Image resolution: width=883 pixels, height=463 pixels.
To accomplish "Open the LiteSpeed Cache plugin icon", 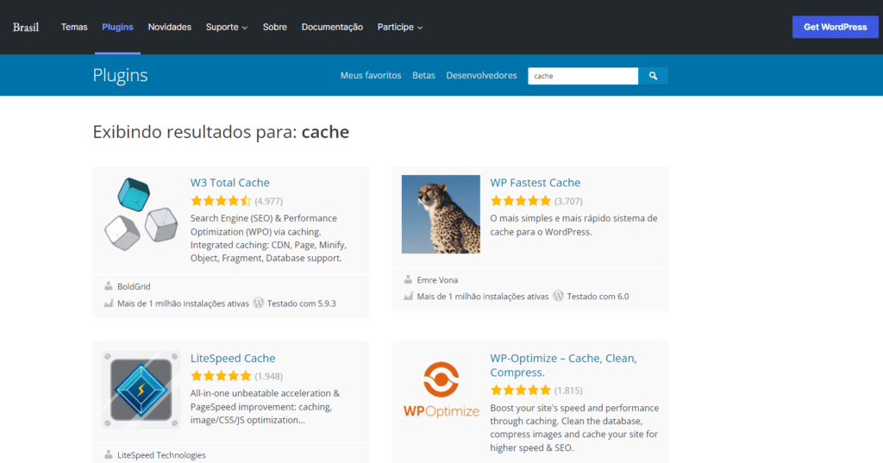I will pyautogui.click(x=141, y=390).
